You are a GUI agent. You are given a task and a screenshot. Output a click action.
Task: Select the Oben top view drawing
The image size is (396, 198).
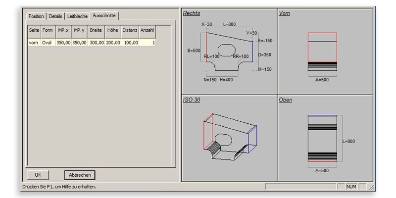tap(325, 139)
